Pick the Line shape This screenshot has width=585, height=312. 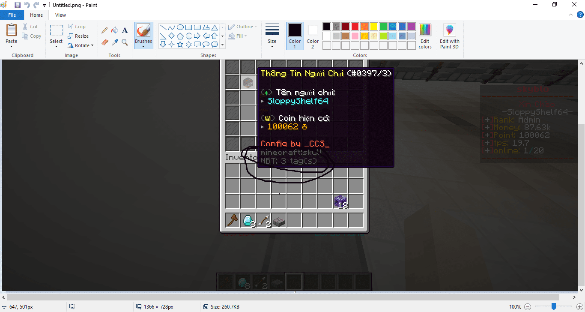[163, 27]
